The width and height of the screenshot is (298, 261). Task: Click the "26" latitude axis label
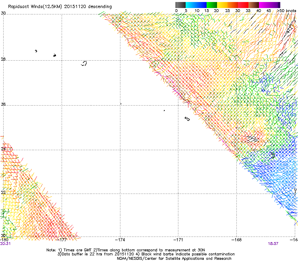(x=3, y=104)
